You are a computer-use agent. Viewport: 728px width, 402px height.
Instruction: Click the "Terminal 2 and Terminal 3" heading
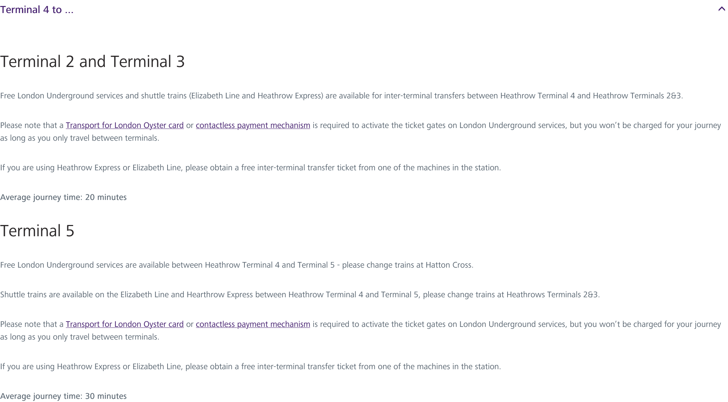pos(92,62)
